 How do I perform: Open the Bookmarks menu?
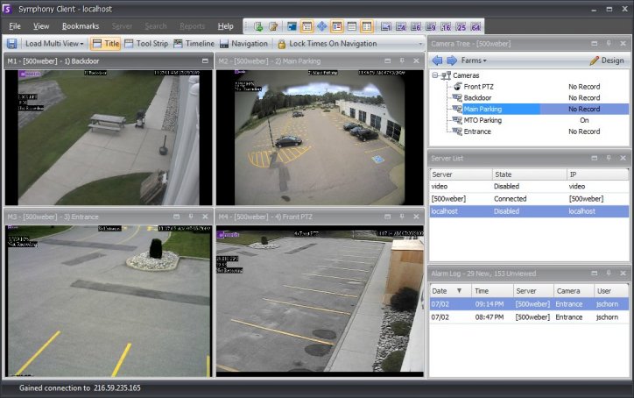tap(81, 26)
